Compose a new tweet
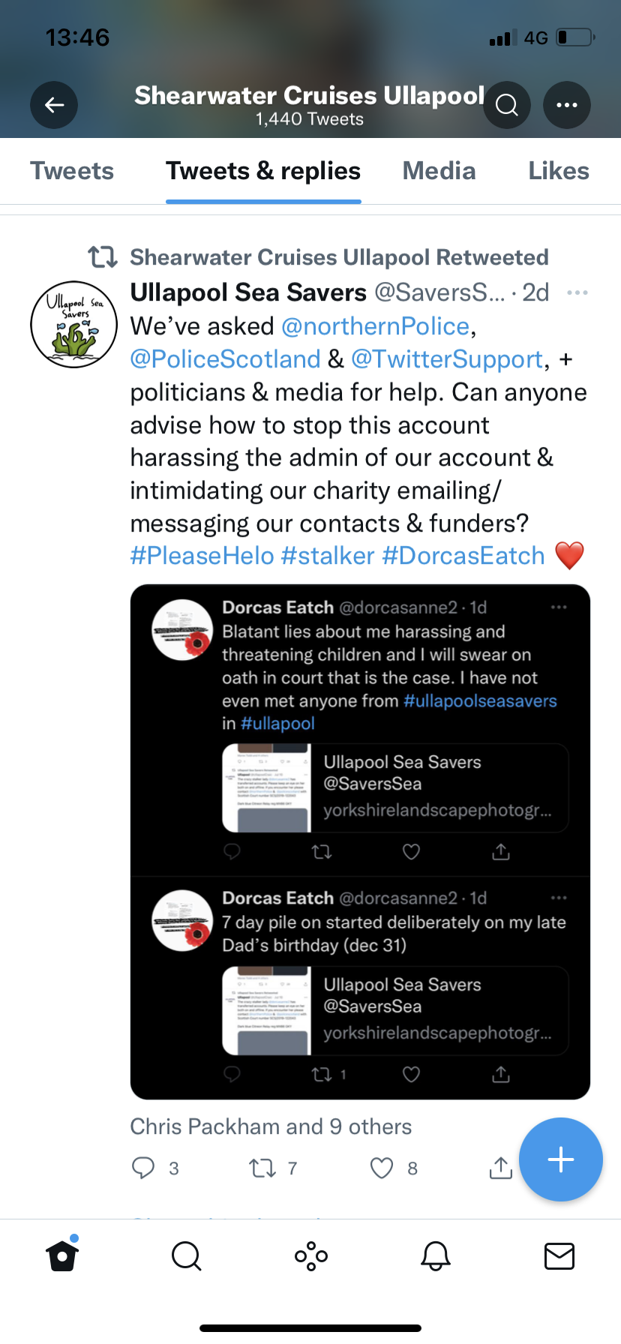Screen dimensions: 621x1344 tap(561, 1159)
